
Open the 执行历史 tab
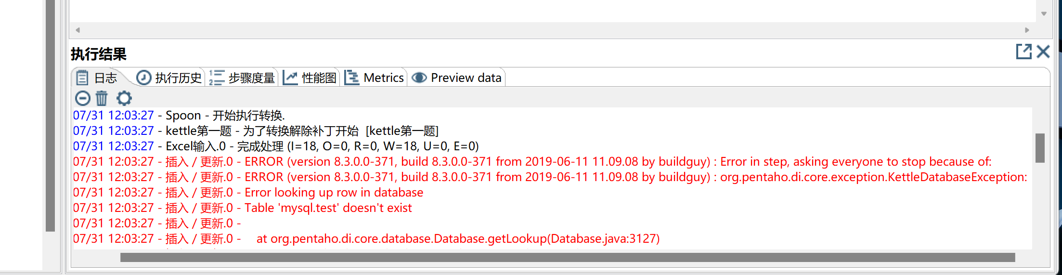coord(169,78)
